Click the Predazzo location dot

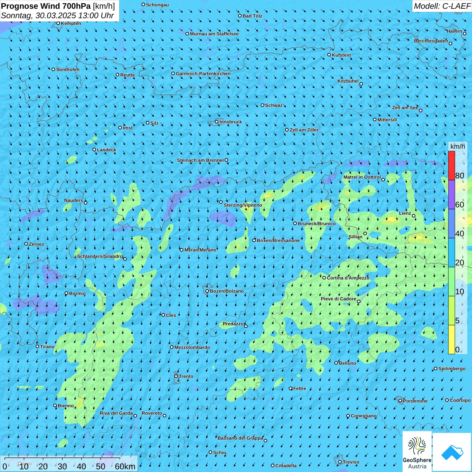click(x=246, y=326)
